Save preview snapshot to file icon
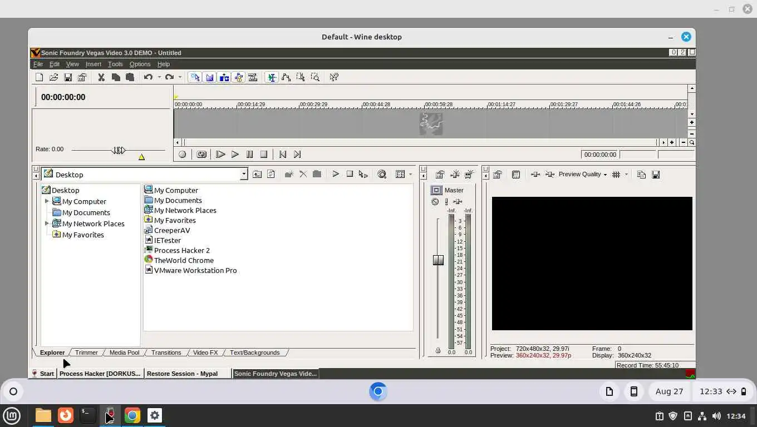Image resolution: width=757 pixels, height=427 pixels. click(656, 175)
